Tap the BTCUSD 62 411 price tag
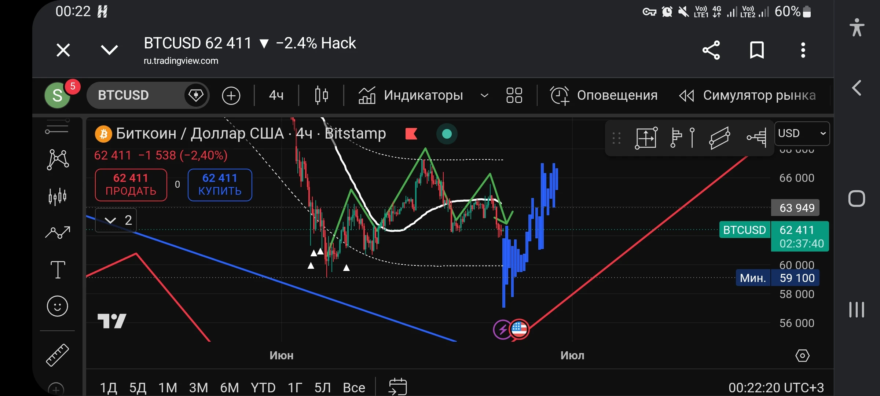880x396 pixels. pos(774,236)
